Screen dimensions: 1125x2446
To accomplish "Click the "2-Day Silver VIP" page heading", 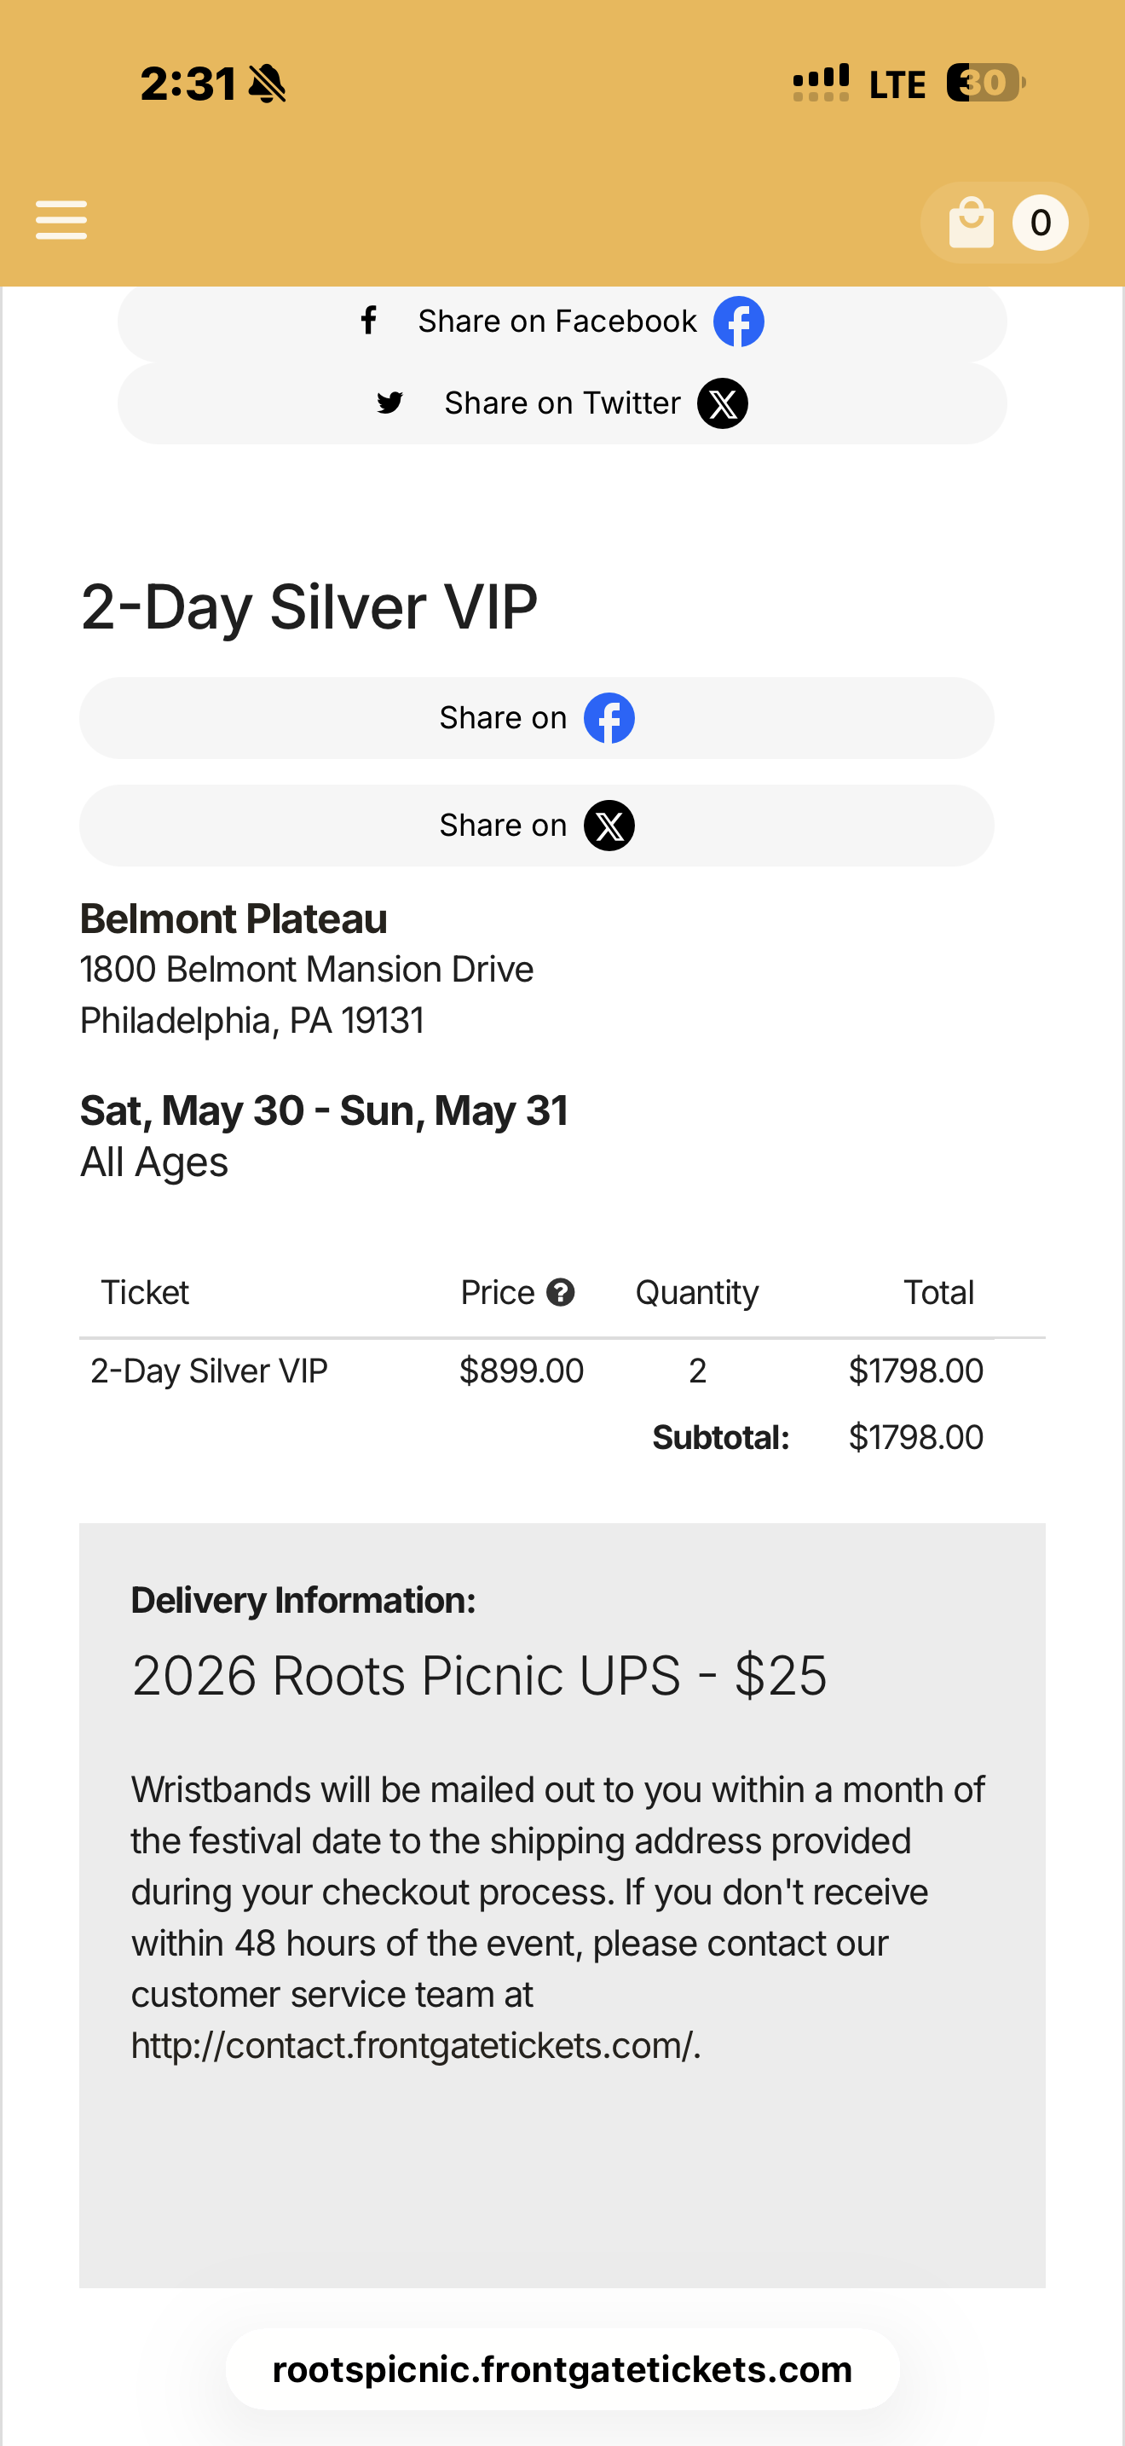I will 309,606.
